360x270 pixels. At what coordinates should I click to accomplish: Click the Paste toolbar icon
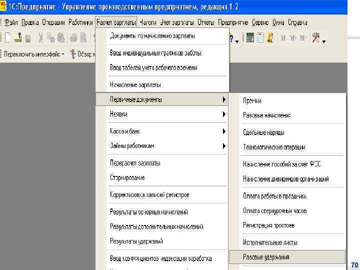pyautogui.click(x=61, y=38)
